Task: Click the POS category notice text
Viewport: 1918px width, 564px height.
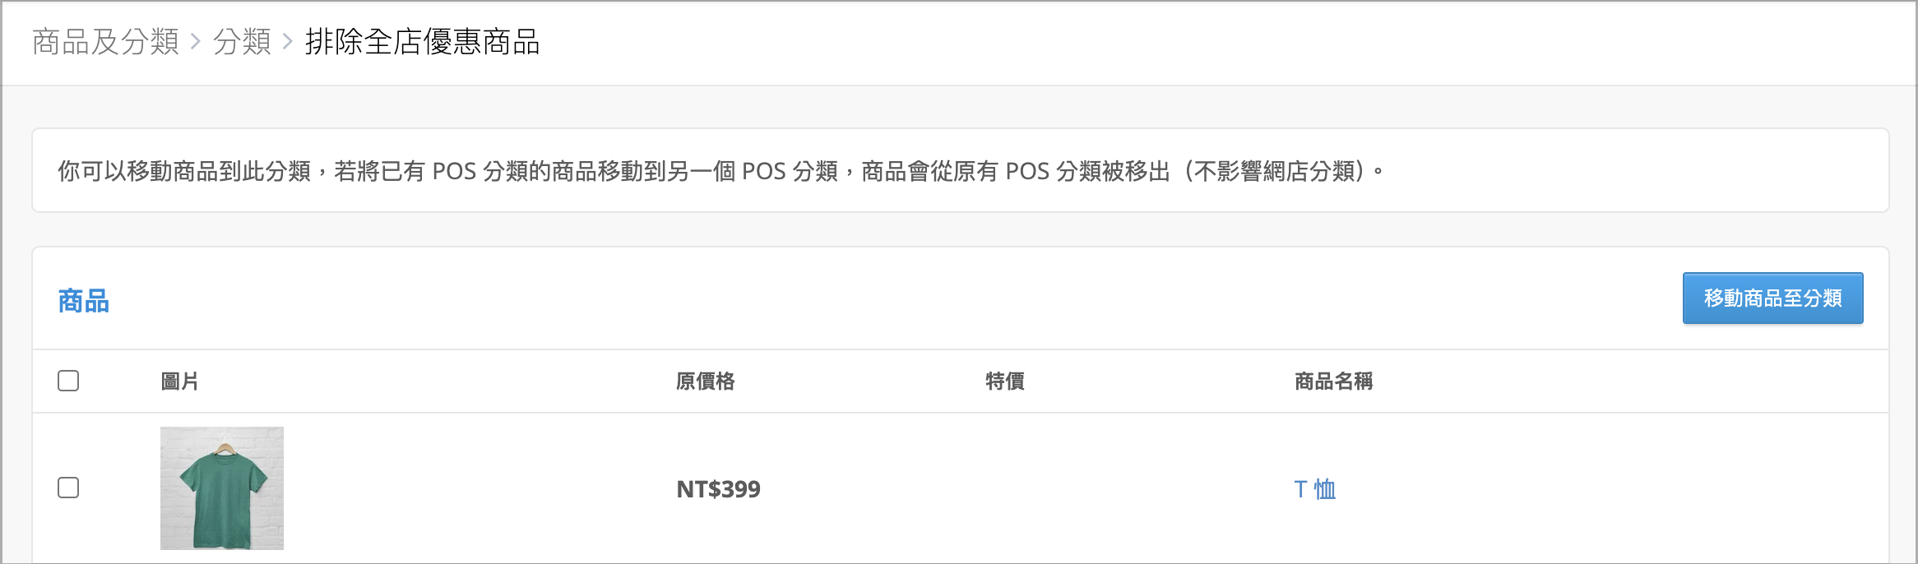Action: tap(721, 171)
